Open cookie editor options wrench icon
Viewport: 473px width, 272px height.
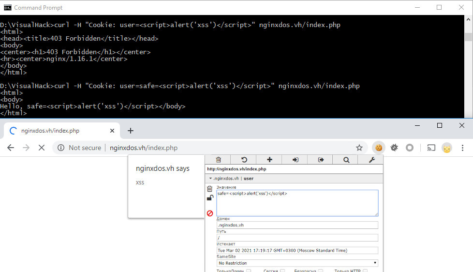371,160
